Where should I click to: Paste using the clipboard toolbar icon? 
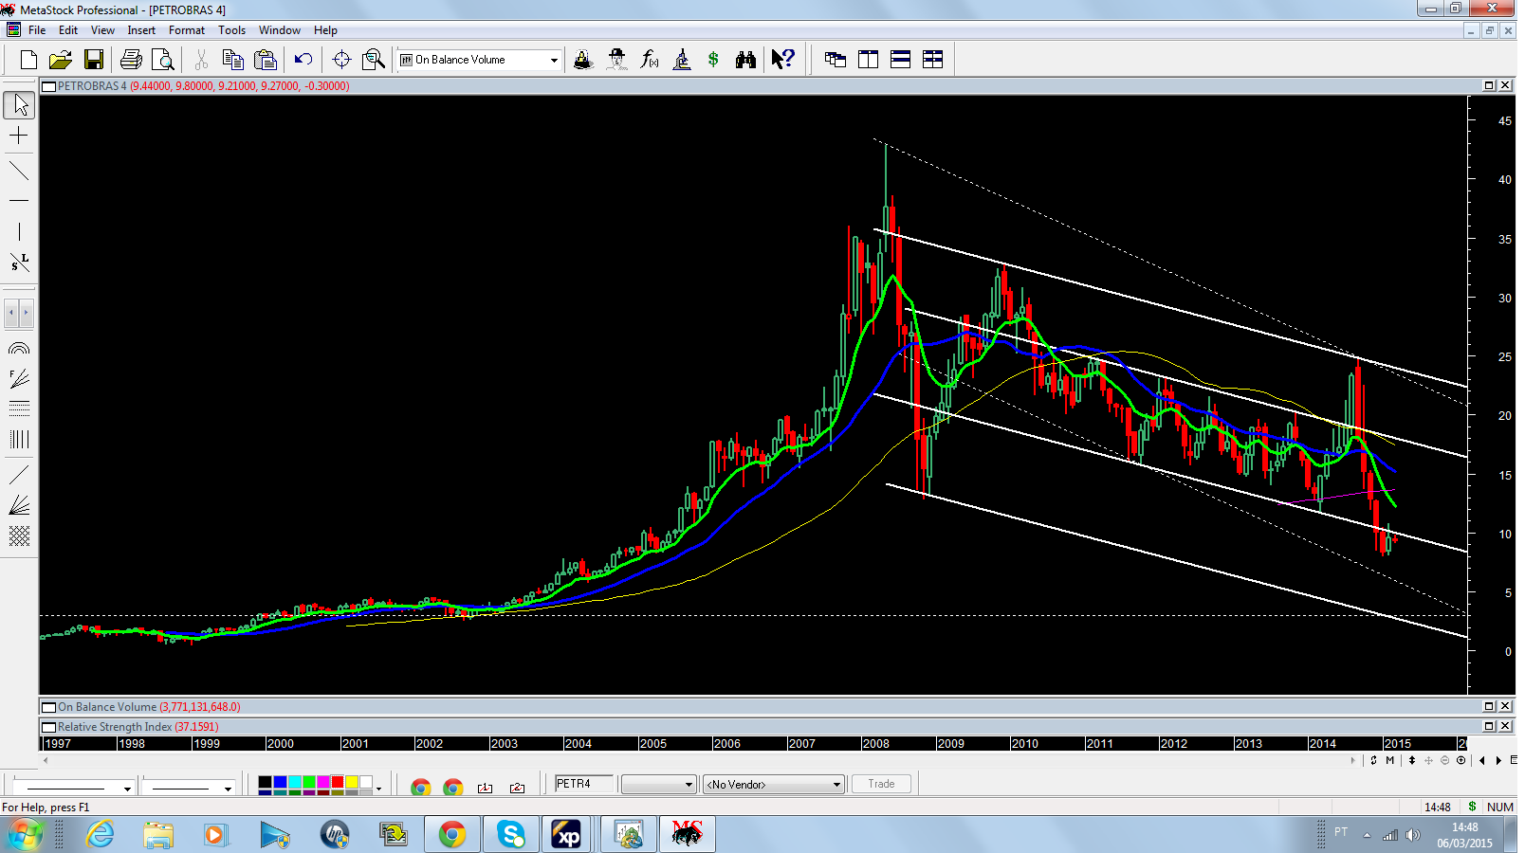pyautogui.click(x=266, y=60)
